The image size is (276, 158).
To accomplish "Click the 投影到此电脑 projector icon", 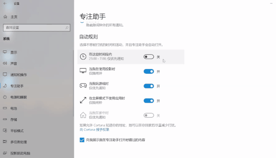I will coord(5,153).
